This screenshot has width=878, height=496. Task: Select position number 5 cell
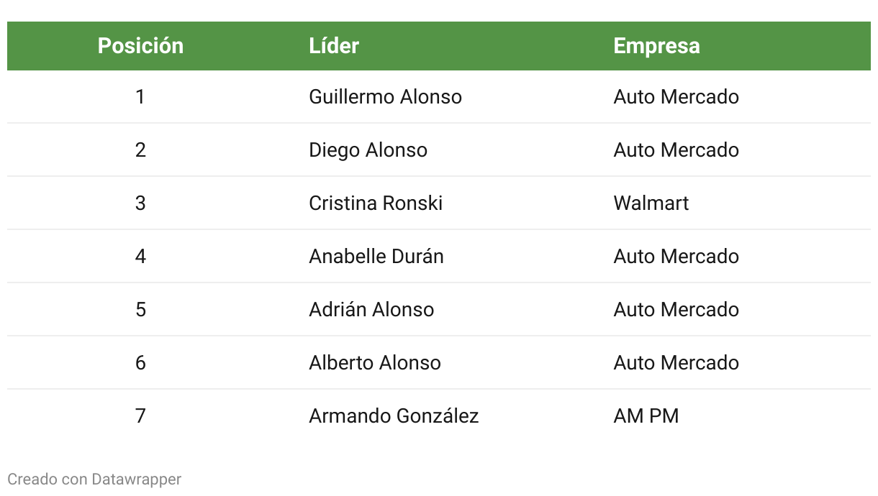140,310
